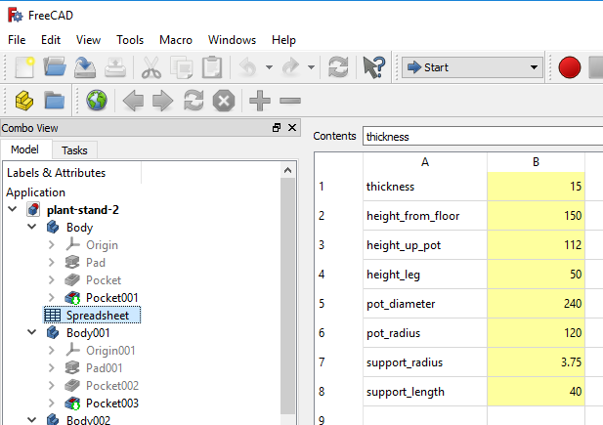Undo the last action
The height and width of the screenshot is (425, 603).
coord(248,67)
